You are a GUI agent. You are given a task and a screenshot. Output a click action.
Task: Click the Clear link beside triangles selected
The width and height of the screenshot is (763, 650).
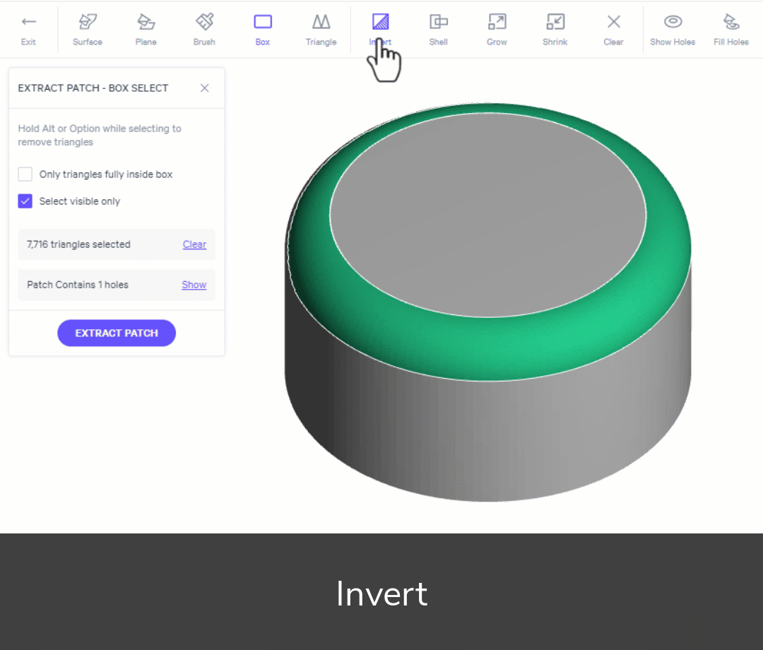[x=195, y=244]
